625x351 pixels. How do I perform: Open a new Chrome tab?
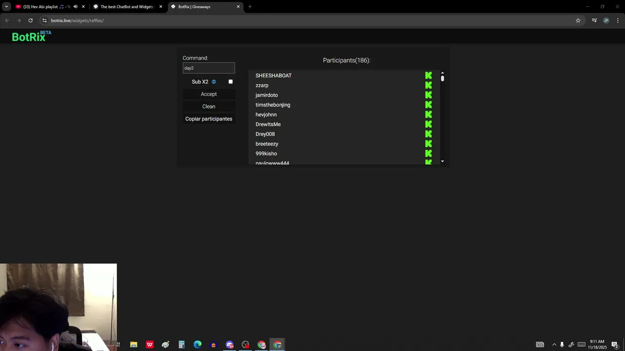pyautogui.click(x=250, y=7)
